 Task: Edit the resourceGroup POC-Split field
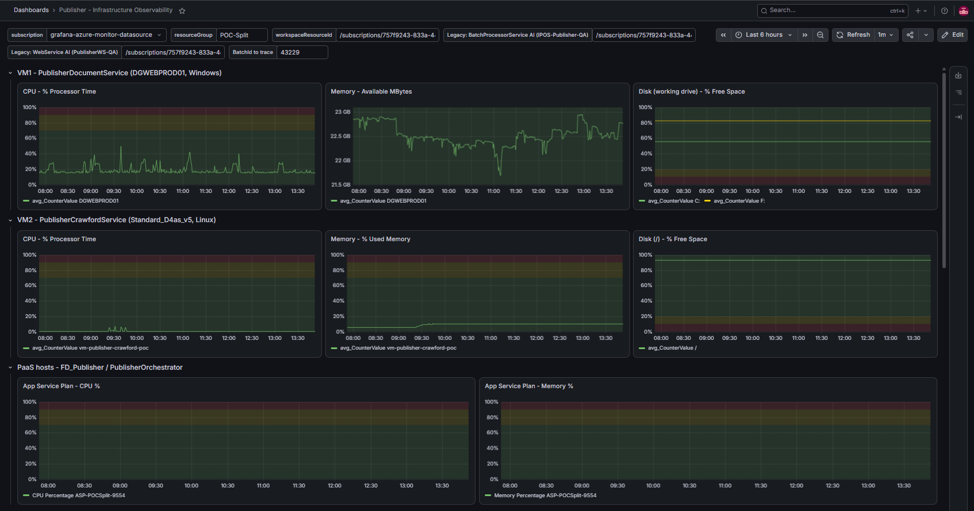click(242, 35)
